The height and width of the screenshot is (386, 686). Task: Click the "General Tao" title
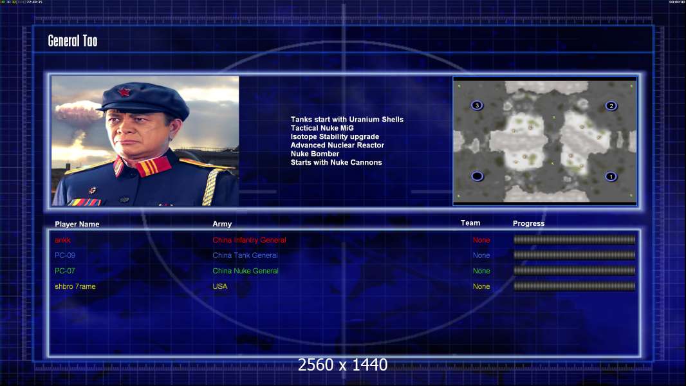(x=73, y=41)
